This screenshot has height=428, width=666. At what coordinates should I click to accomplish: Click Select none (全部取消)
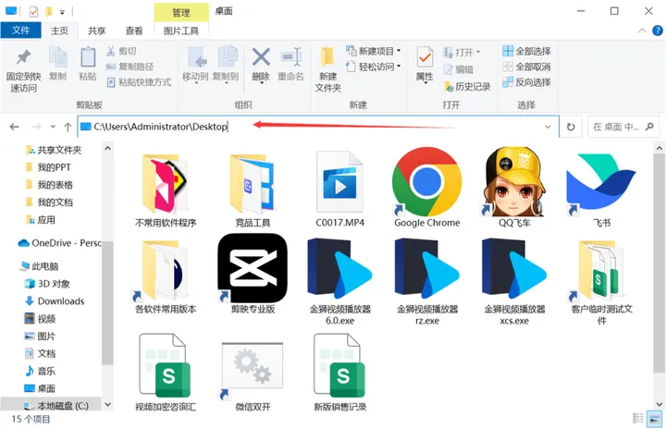tap(526, 67)
